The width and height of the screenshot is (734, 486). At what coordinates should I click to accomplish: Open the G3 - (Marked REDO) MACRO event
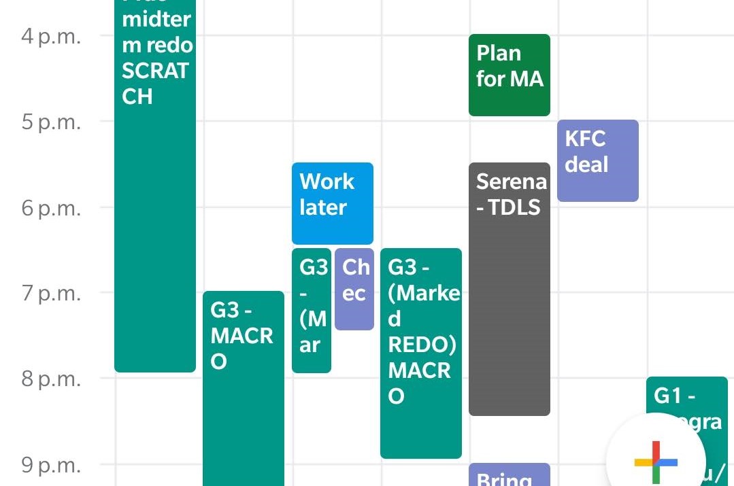[x=421, y=353]
